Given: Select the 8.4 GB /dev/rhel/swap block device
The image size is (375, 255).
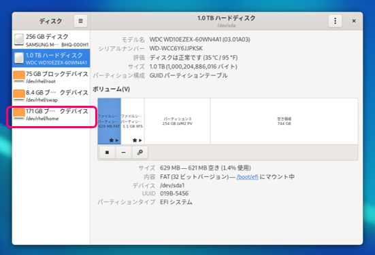Looking at the screenshot, I should tap(51, 96).
